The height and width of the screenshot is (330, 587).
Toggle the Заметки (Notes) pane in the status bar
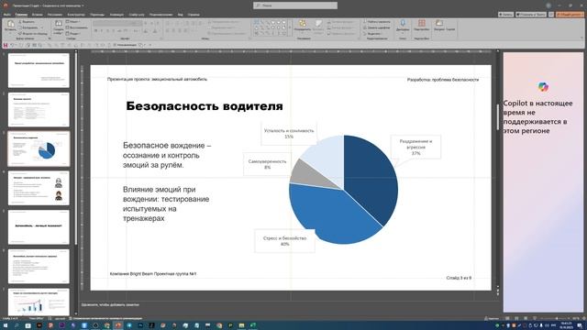492,318
